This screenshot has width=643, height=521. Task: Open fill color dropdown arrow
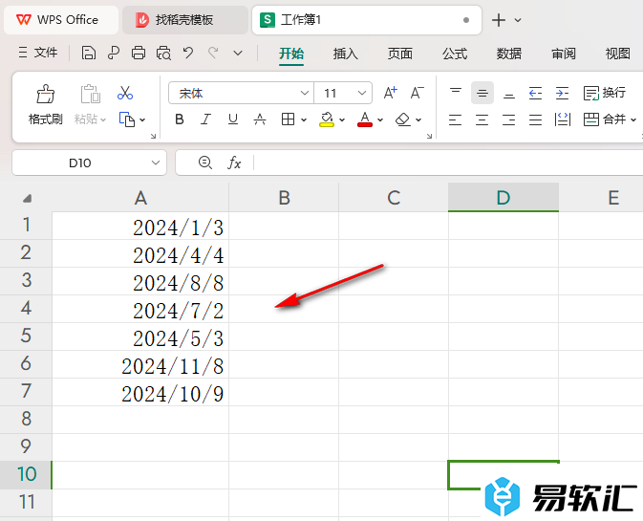click(x=342, y=119)
